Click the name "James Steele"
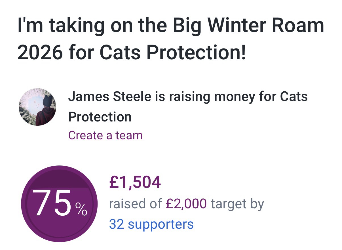 109,96
